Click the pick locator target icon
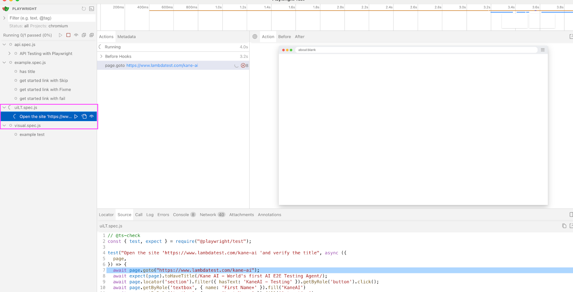This screenshot has width=573, height=292. 255,36
